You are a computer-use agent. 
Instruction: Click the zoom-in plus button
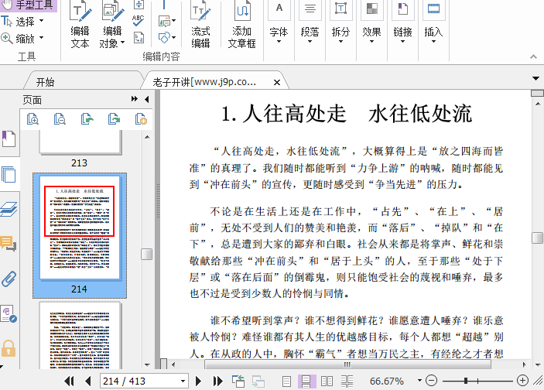tap(523, 381)
